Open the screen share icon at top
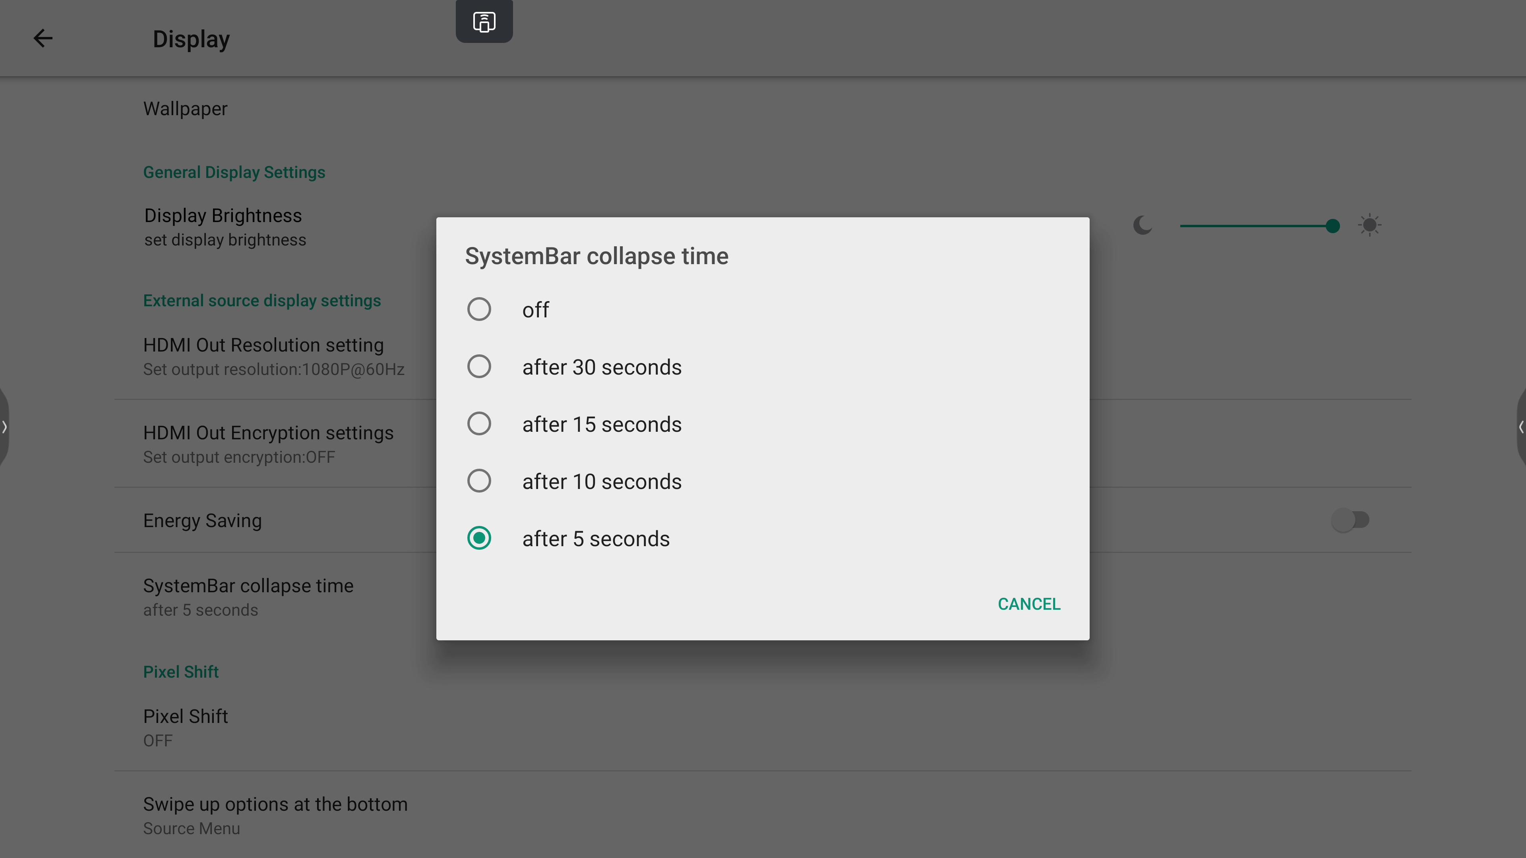Viewport: 1526px width, 858px height. point(484,22)
